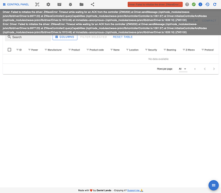Click the red driver error banner
Viewport: 221px width, 193px height.
coord(155,5)
